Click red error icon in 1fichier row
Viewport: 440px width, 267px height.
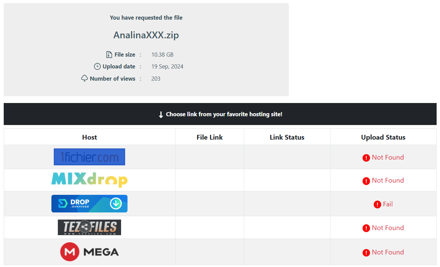click(366, 158)
